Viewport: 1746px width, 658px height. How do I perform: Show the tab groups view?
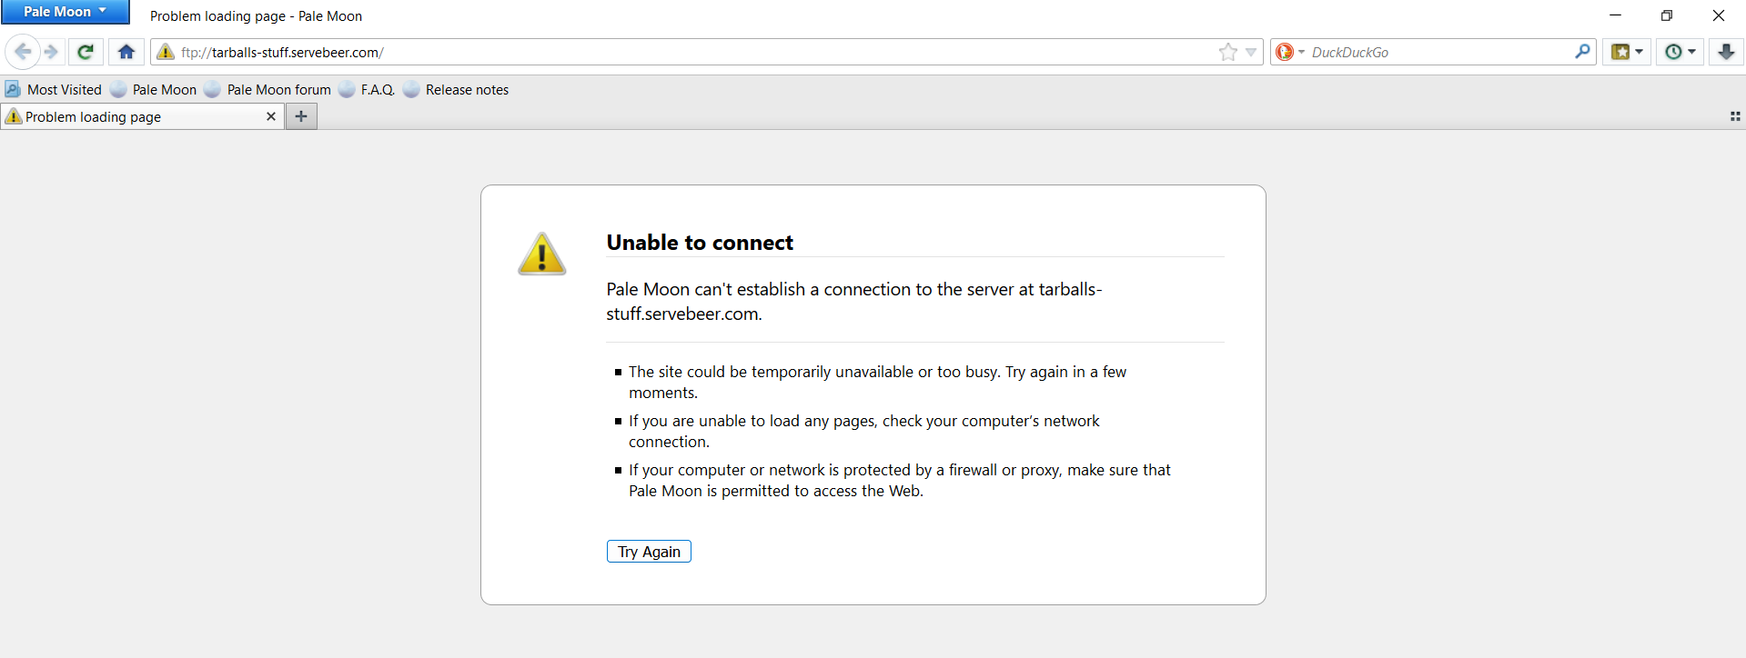[x=1735, y=116]
